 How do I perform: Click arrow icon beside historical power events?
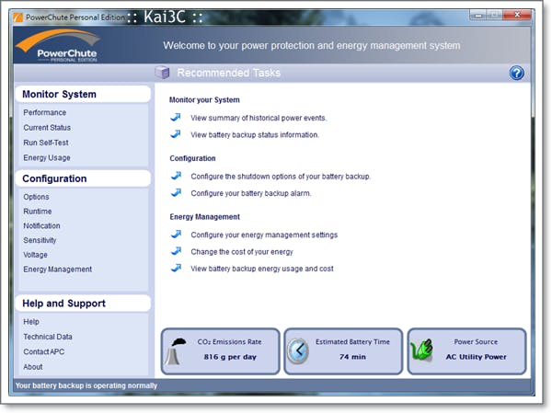coord(176,118)
